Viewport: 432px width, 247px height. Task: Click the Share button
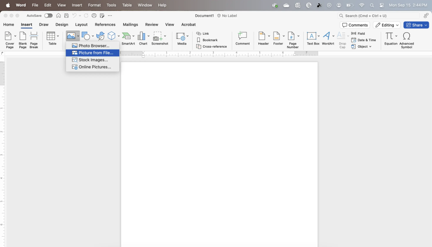pyautogui.click(x=416, y=25)
